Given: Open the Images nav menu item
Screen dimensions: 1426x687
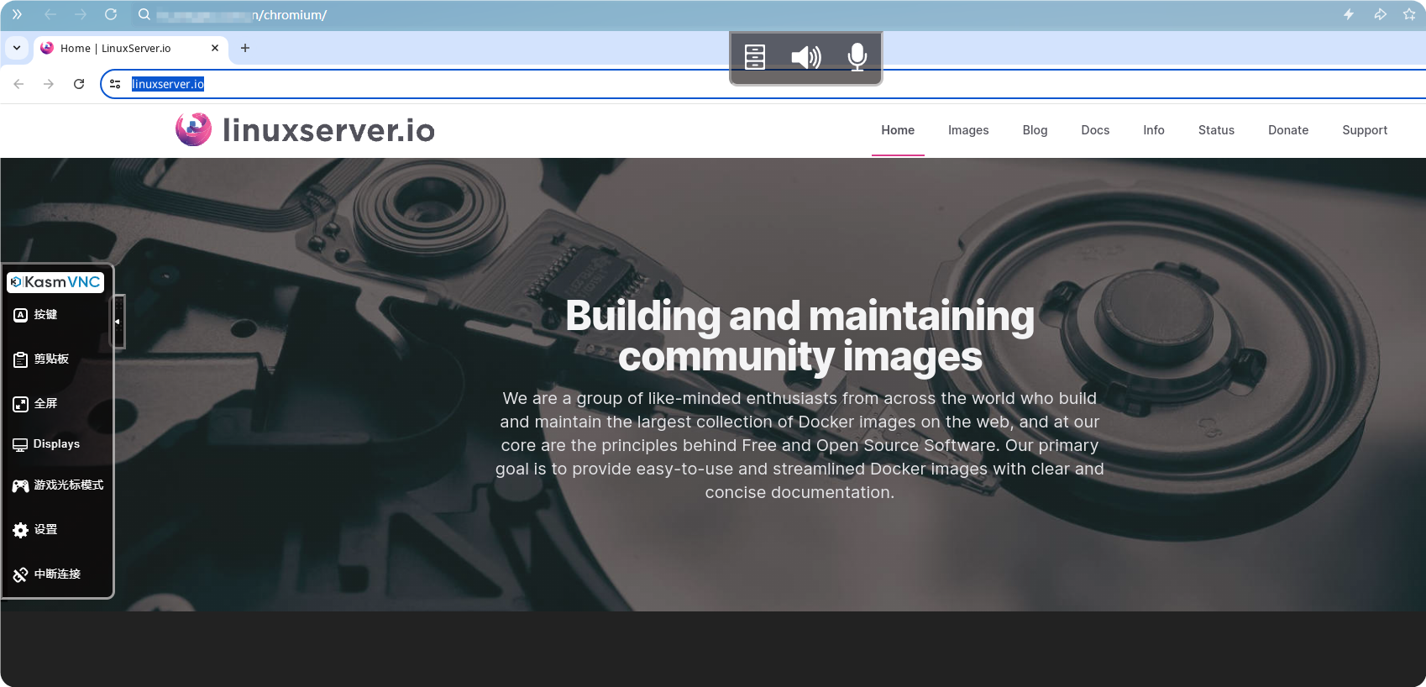Looking at the screenshot, I should [x=967, y=130].
